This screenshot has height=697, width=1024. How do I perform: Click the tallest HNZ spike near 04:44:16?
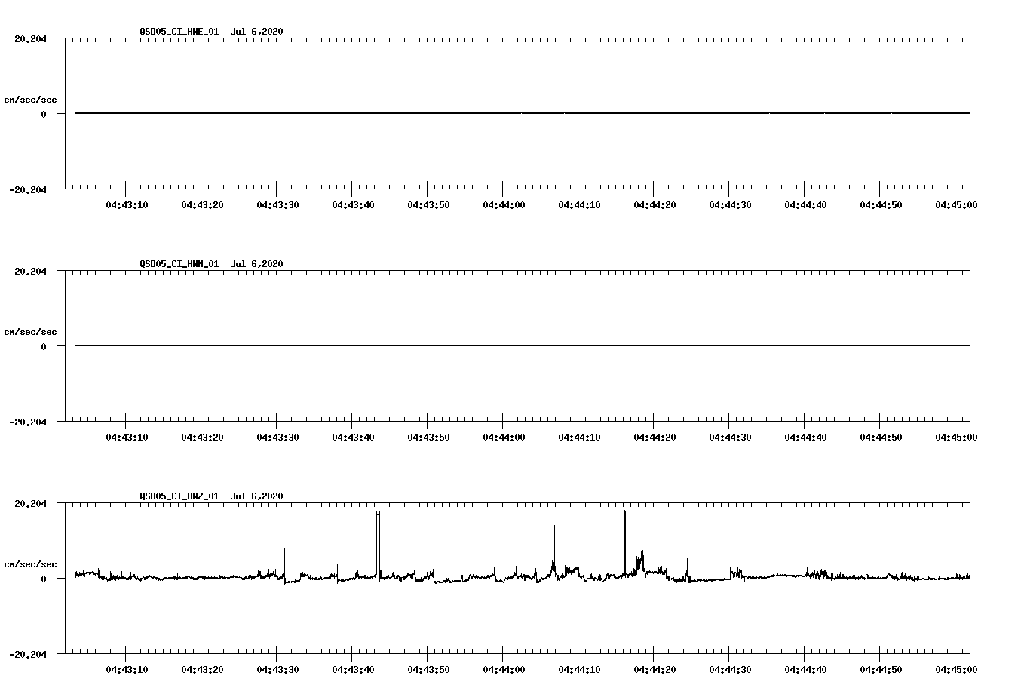[625, 542]
